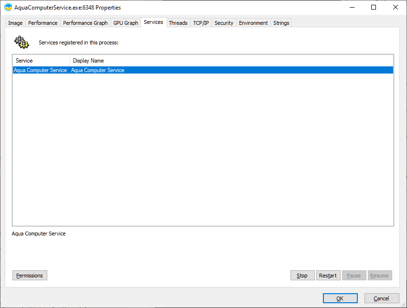The height and width of the screenshot is (308, 407).
Task: Click the Permissions button
Action: pos(30,276)
